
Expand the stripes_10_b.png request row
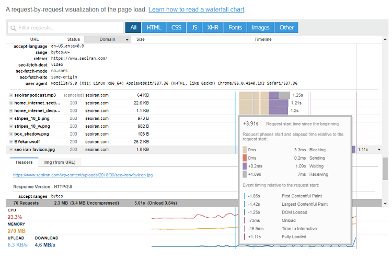(x=11, y=118)
